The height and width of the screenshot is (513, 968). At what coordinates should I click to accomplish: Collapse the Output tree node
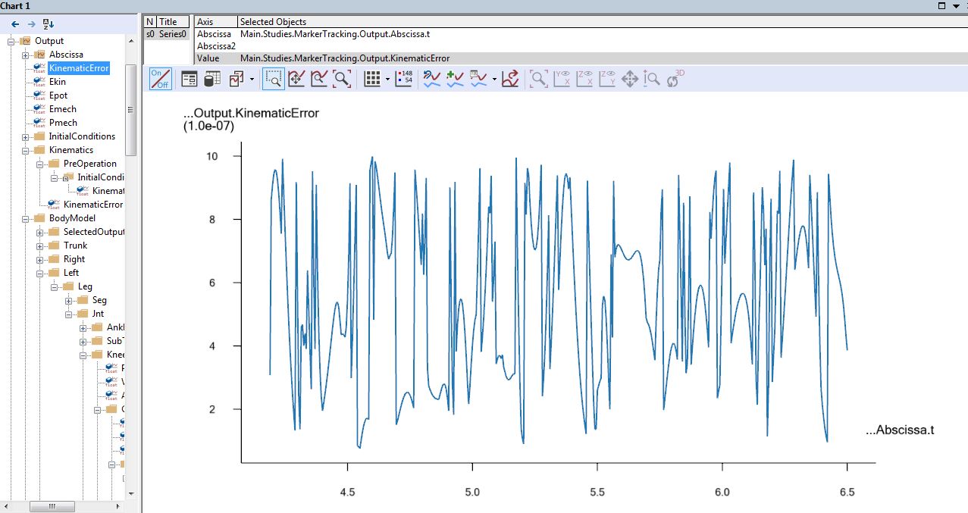point(11,41)
